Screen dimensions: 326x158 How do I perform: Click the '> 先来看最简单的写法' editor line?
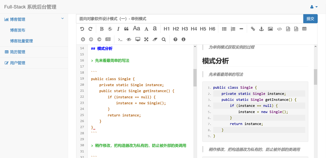110,61
